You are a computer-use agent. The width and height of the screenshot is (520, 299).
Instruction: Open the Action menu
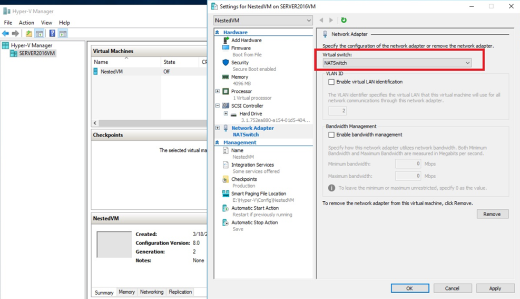pos(26,23)
